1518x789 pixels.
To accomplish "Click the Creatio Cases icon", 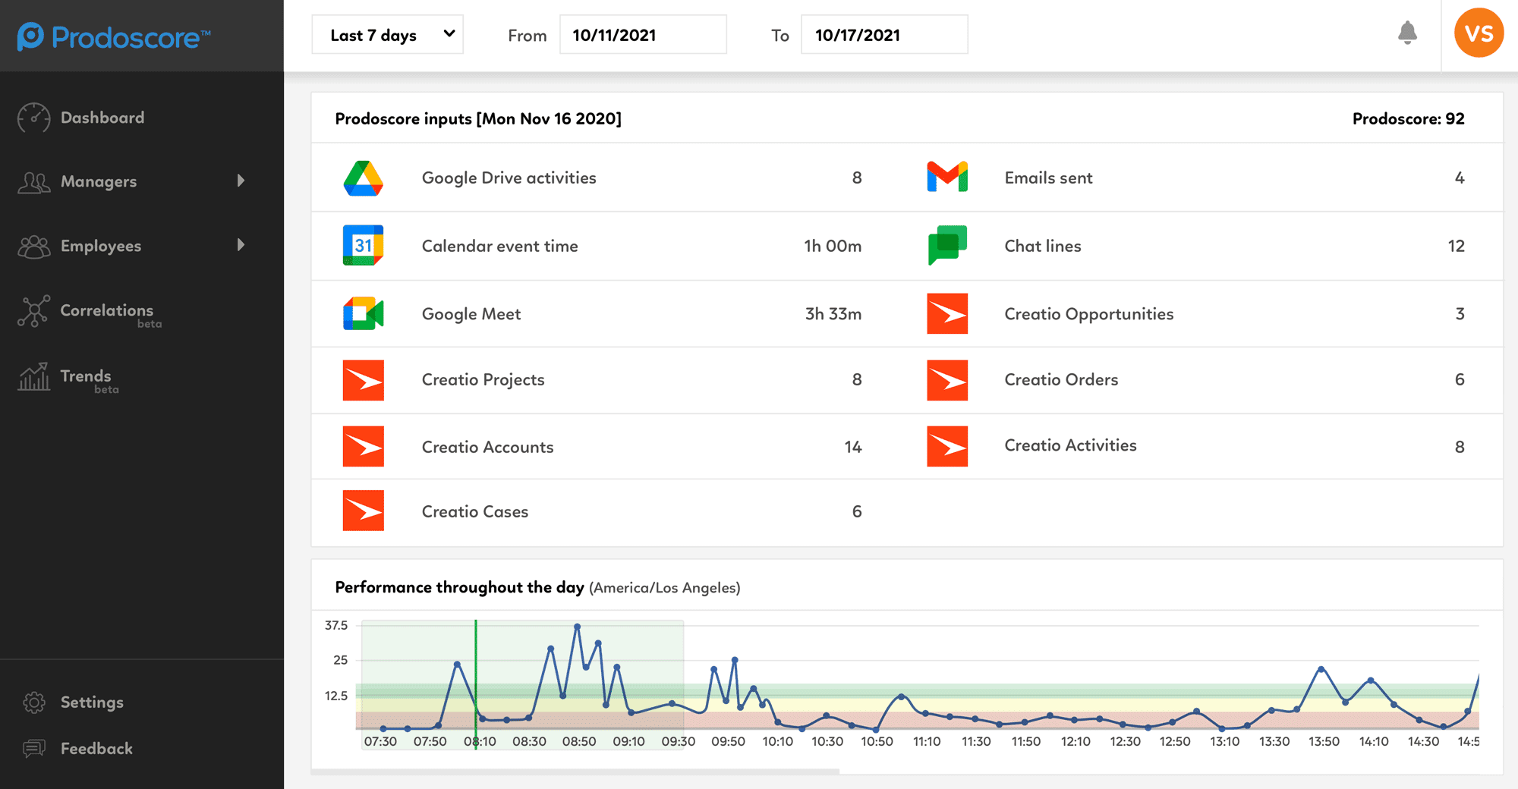I will (363, 511).
